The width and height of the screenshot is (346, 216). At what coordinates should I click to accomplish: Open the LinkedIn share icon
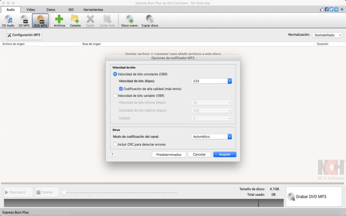336,9
